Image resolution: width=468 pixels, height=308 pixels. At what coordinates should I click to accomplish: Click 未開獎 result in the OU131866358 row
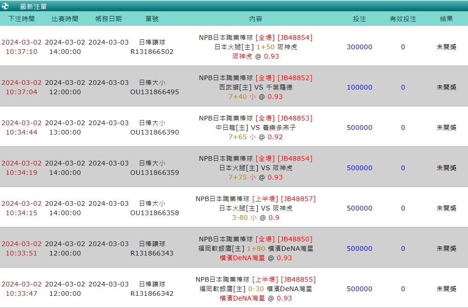(x=446, y=208)
